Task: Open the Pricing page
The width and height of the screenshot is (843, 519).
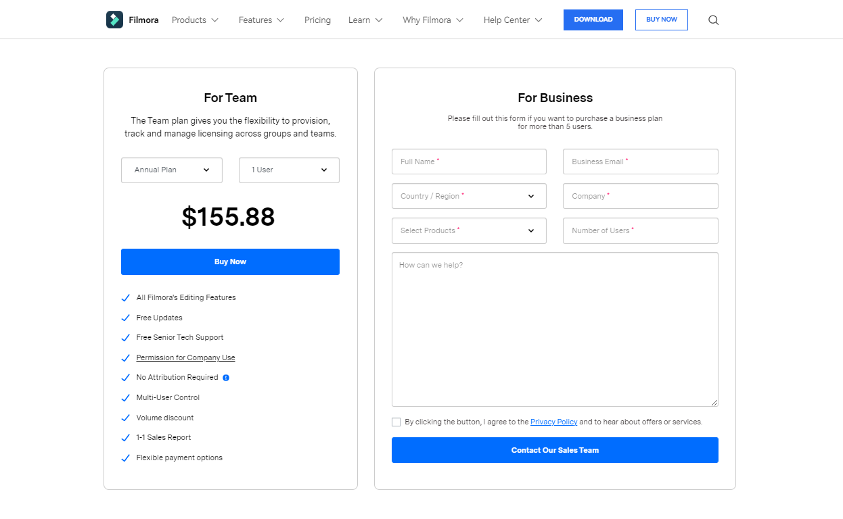Action: pos(317,20)
